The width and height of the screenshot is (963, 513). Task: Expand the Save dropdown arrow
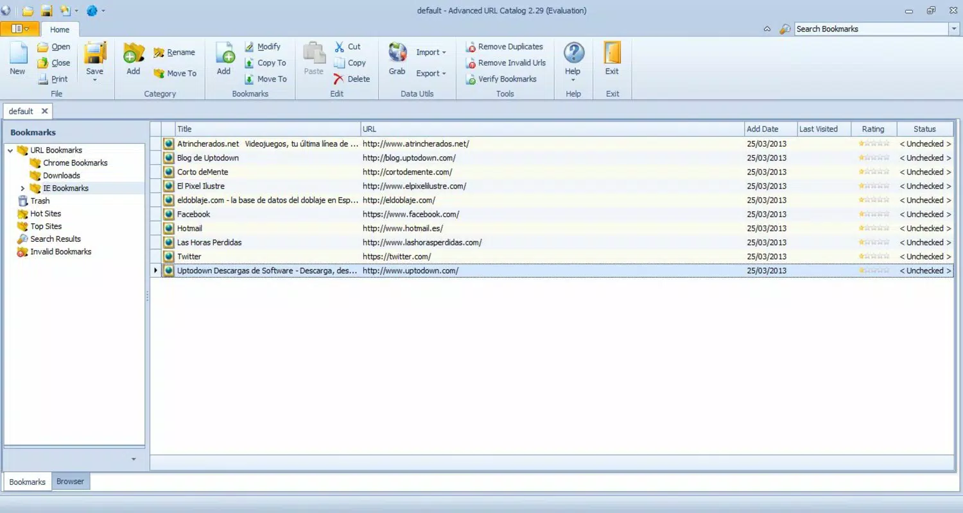94,80
